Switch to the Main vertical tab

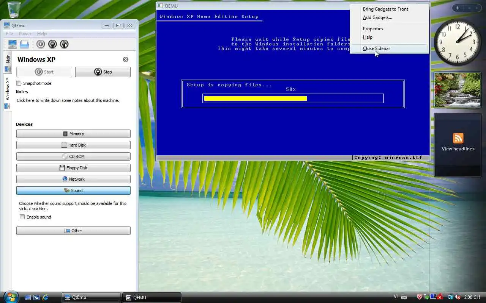point(8,63)
